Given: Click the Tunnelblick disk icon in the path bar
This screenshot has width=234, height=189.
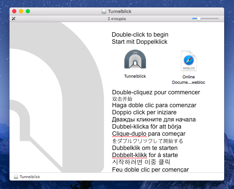Looking at the screenshot, I should 16,177.
